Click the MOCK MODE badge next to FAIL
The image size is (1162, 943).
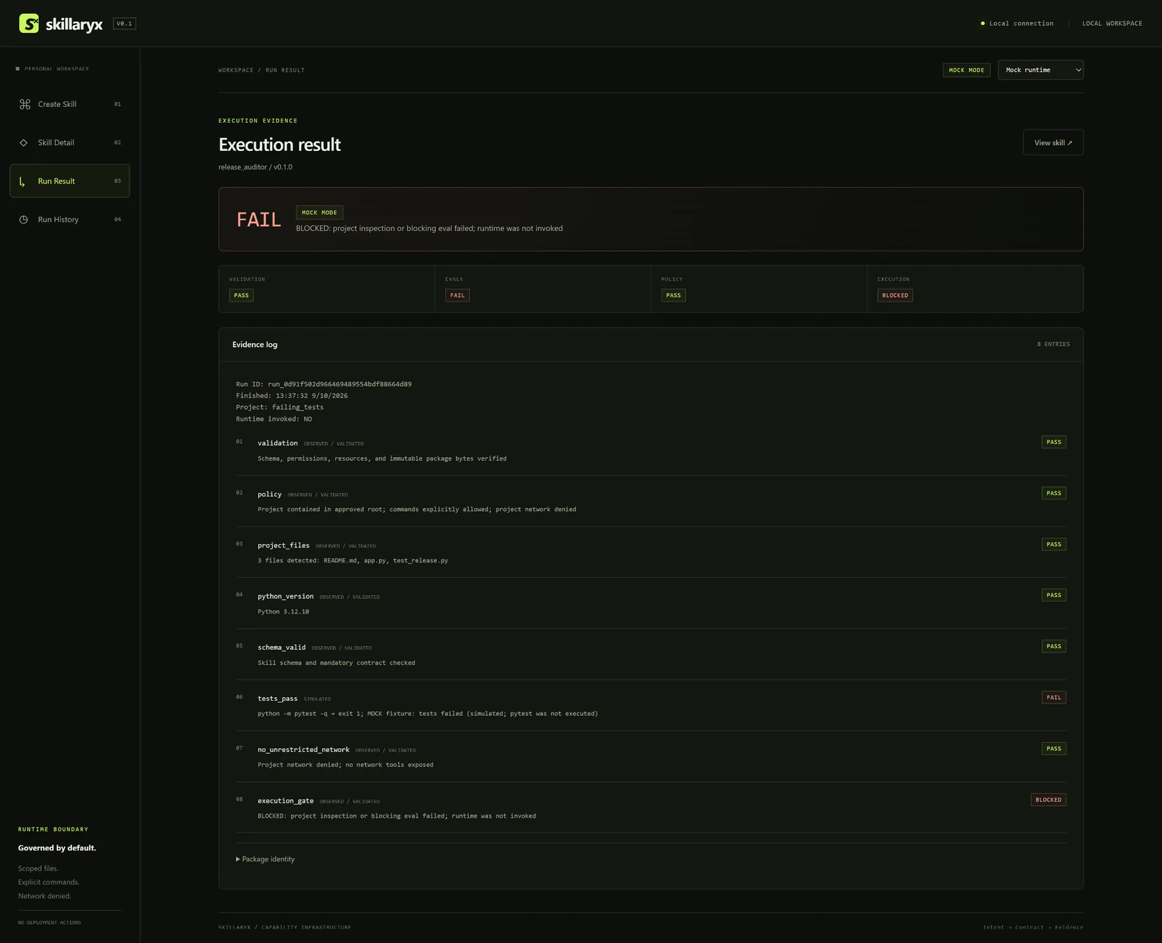click(320, 212)
